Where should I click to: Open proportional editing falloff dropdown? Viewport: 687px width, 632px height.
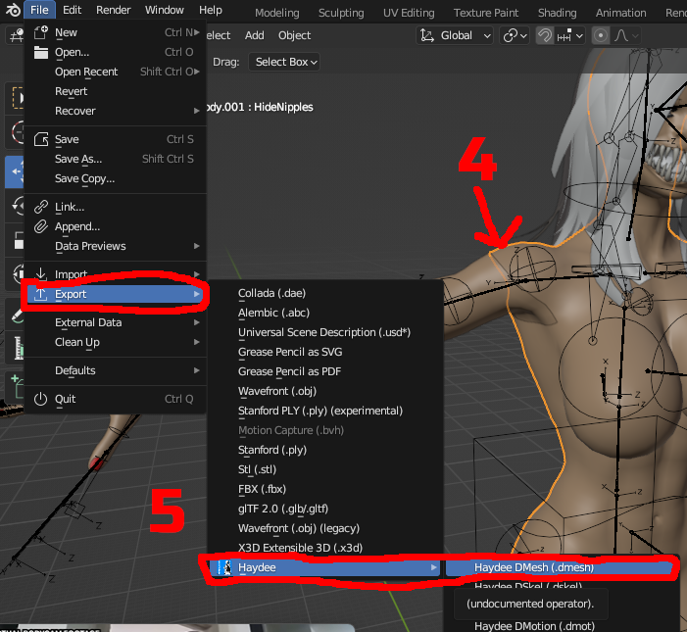625,35
